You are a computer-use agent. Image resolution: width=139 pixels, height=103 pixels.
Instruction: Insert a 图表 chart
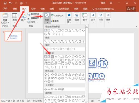click(55, 21)
